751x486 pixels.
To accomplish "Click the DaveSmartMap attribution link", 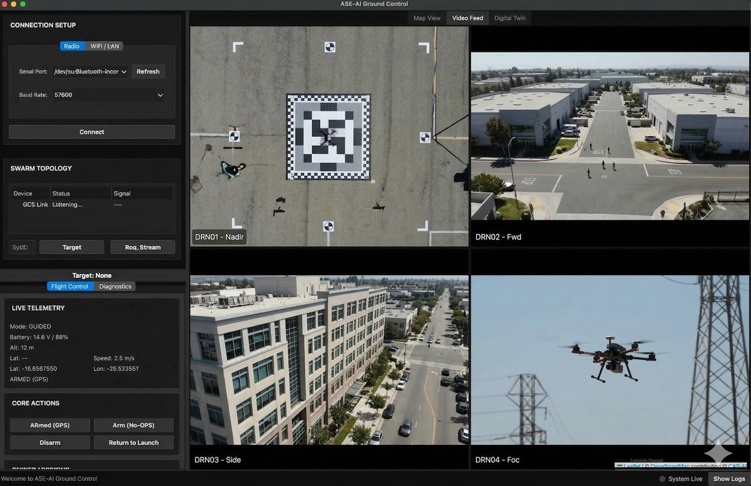I will coord(672,466).
